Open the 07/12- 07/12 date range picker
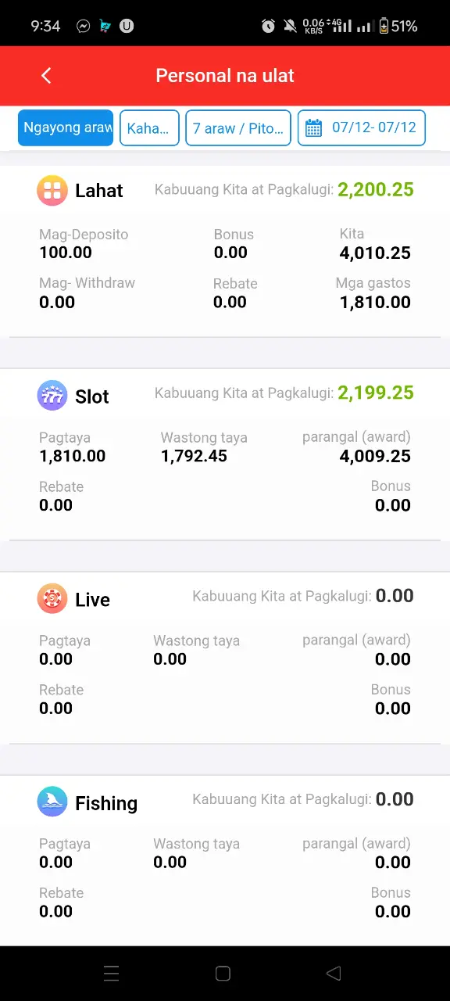 click(362, 127)
